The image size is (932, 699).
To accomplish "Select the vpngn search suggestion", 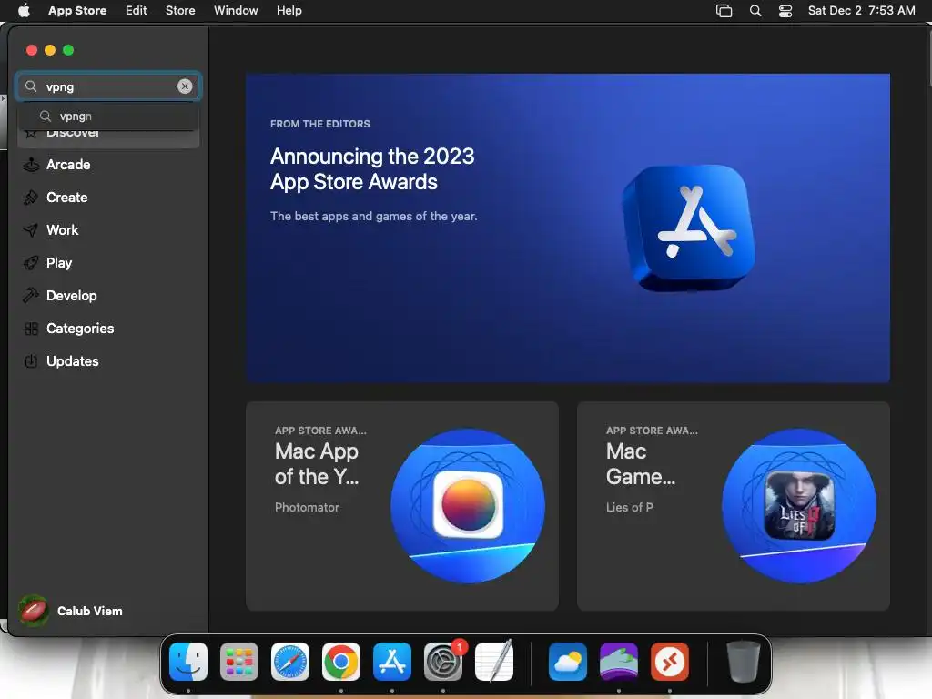I will point(108,116).
